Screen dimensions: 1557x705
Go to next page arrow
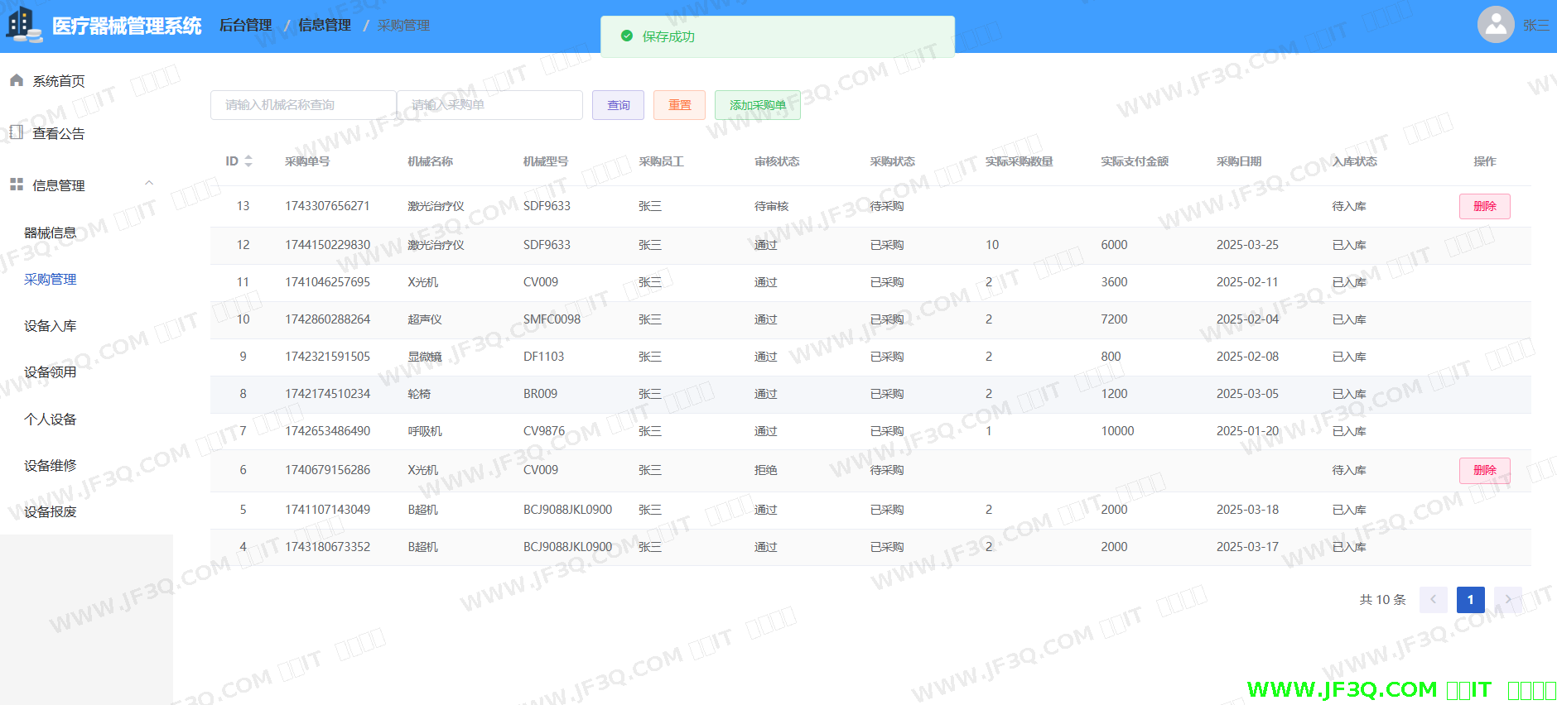coord(1508,600)
